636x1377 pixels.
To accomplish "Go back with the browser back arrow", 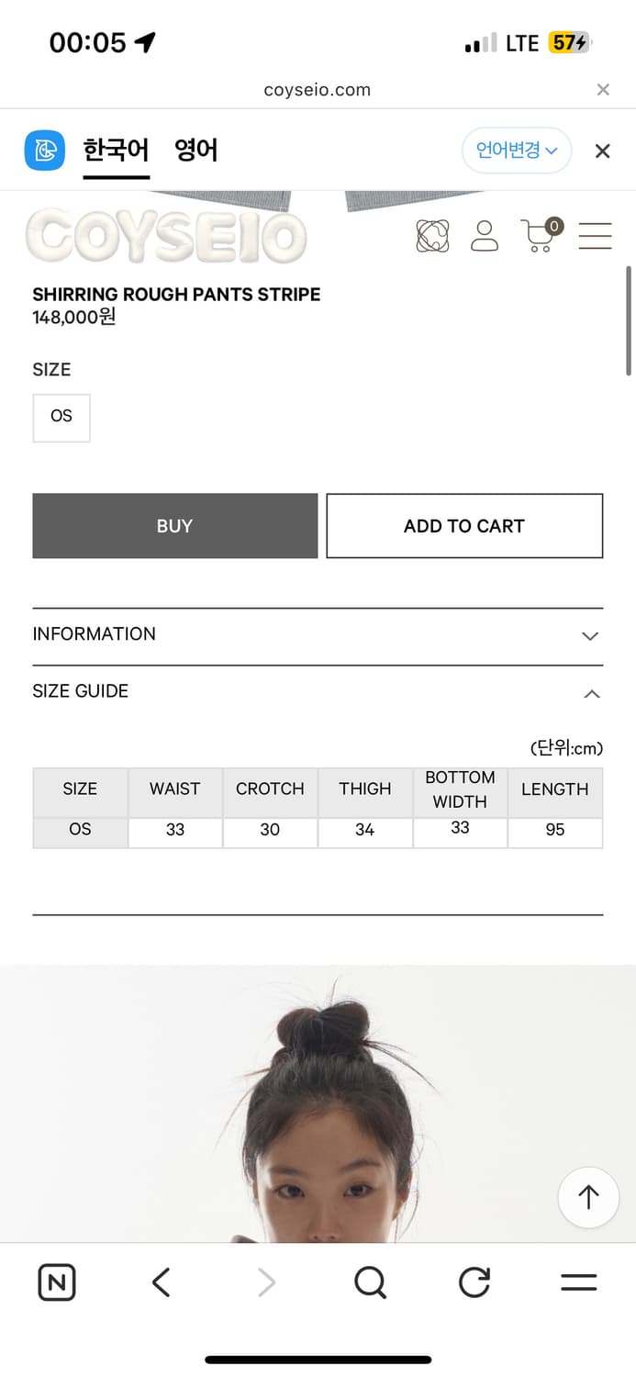I will click(x=162, y=1282).
